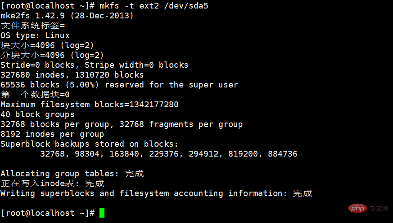Click the 8192 inodes per group line
Image resolution: width=393 pixels, height=223 pixels.
[x=52, y=134]
